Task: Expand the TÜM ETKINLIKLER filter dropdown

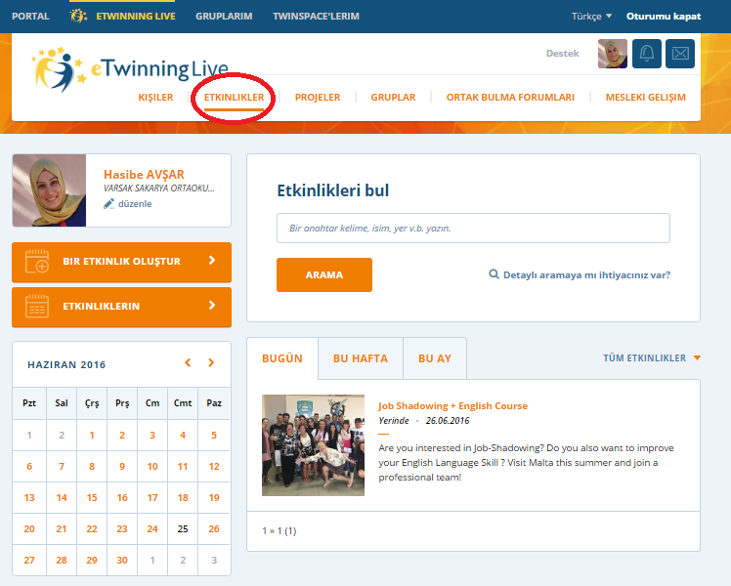Action: 651,357
